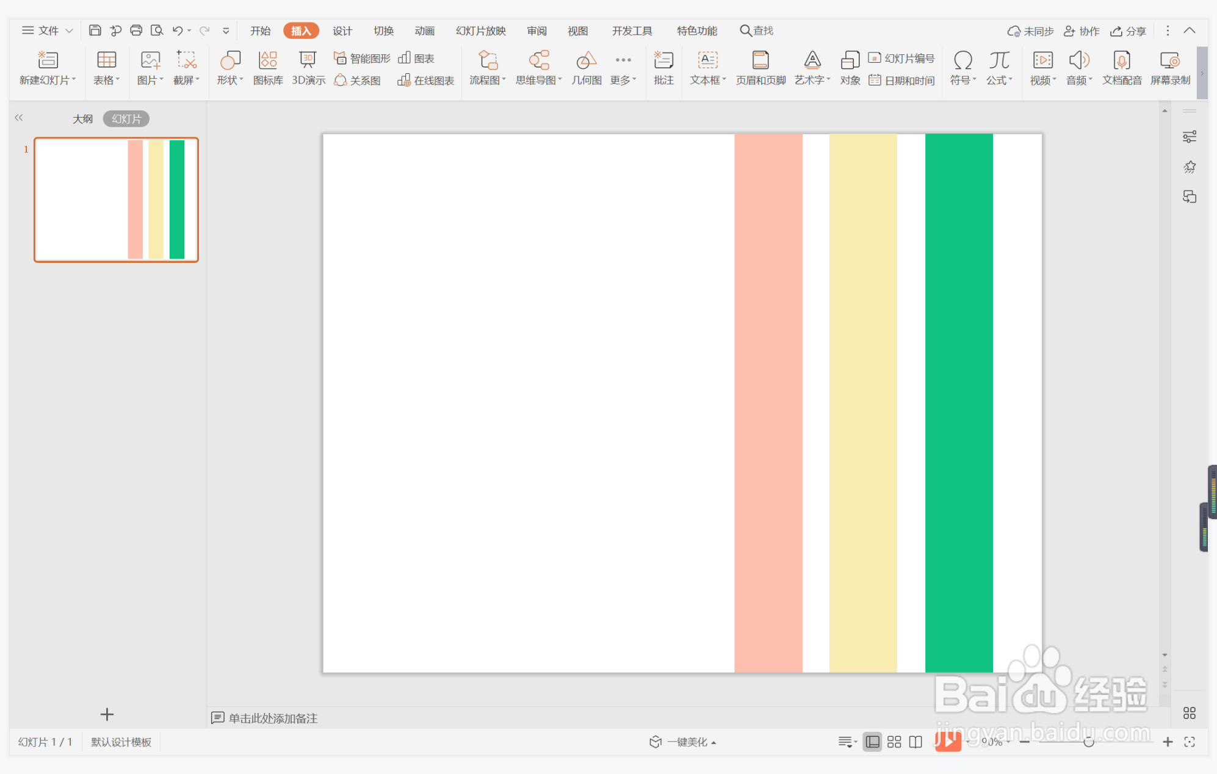Switch to 大纲 outline tab
1217x774 pixels.
(82, 119)
